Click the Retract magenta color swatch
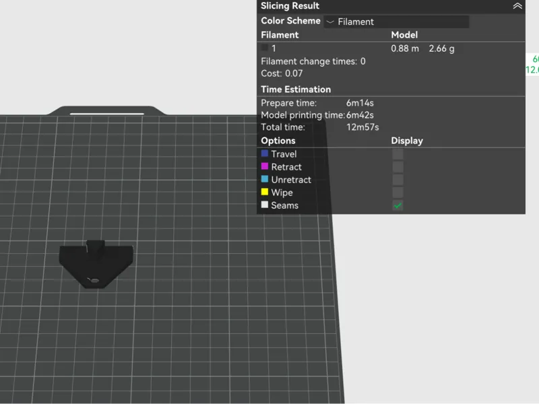 (x=264, y=166)
